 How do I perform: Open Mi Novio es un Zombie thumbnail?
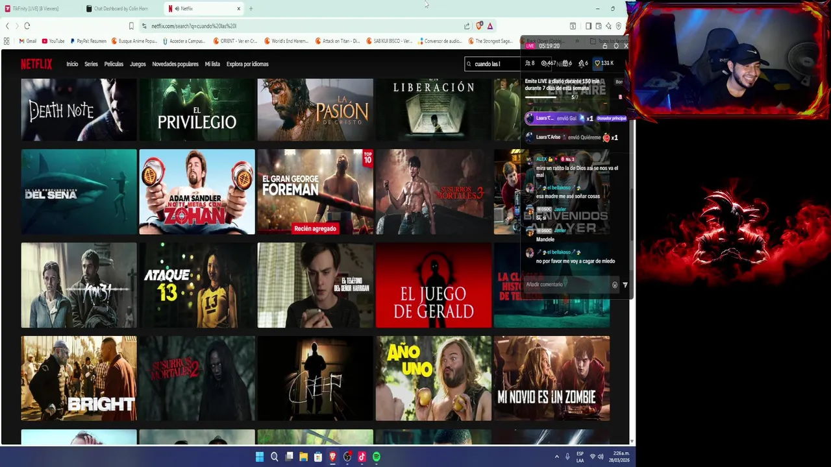click(x=551, y=379)
